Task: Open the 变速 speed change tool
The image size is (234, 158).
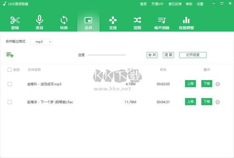Action: tap(113, 23)
